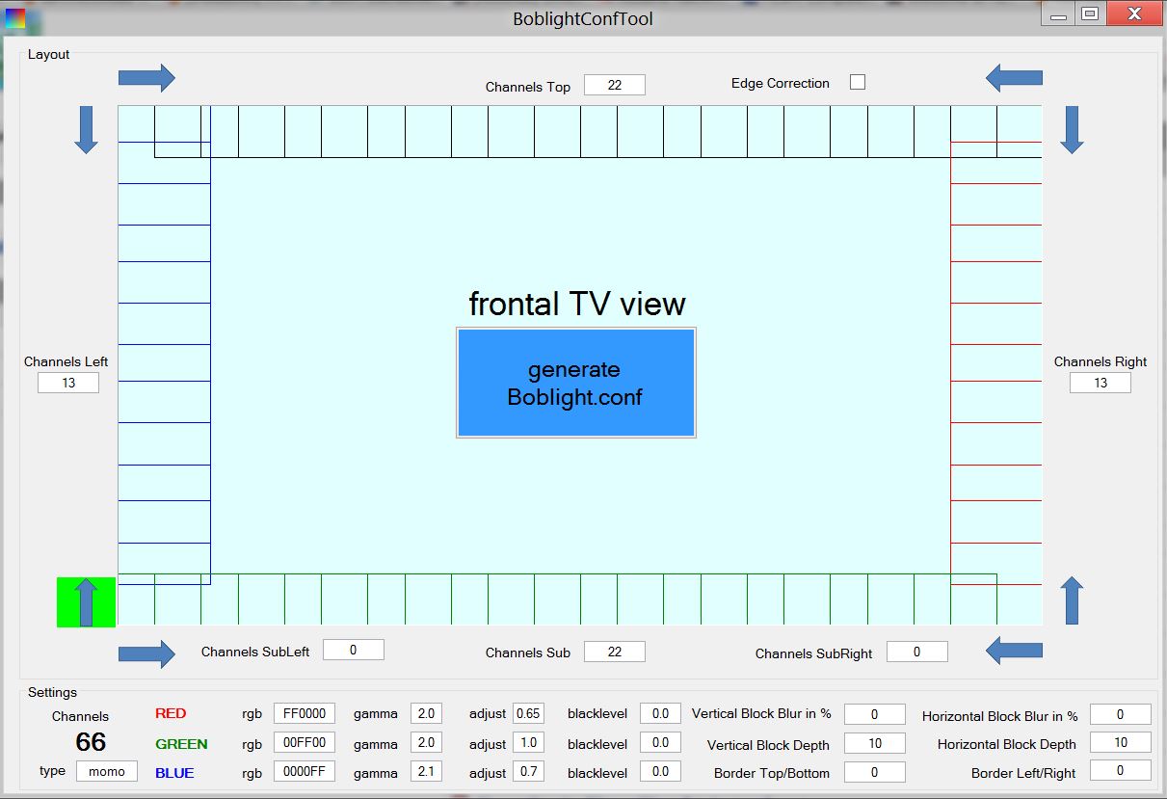Click the type field containing momo

107,771
